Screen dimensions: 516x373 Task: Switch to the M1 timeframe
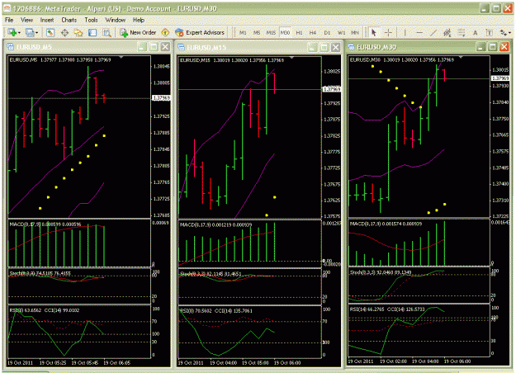pyautogui.click(x=243, y=32)
